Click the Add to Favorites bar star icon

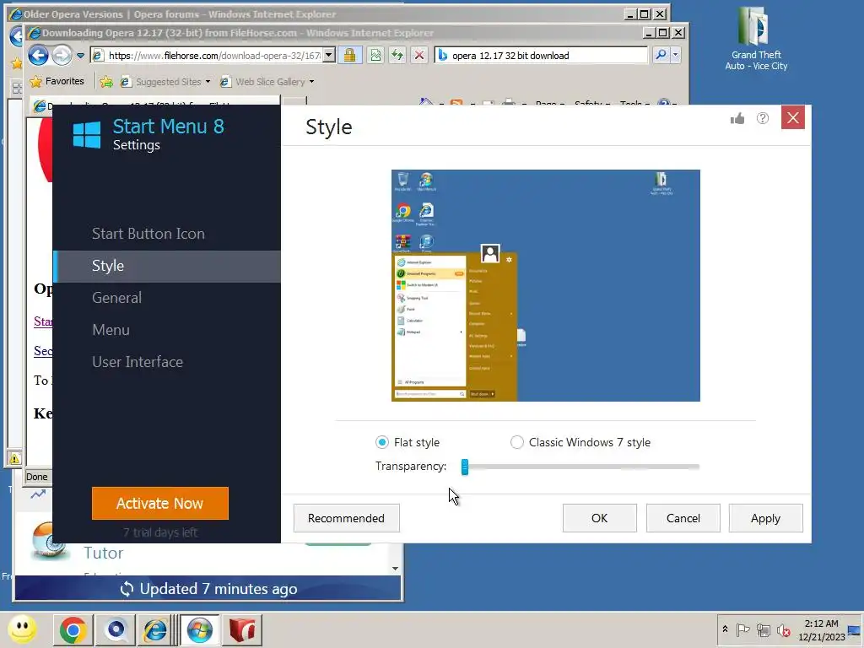pos(106,82)
